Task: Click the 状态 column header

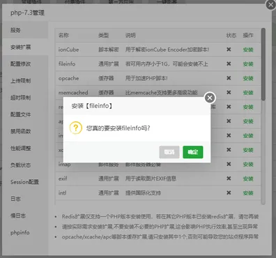Action: coord(231,35)
